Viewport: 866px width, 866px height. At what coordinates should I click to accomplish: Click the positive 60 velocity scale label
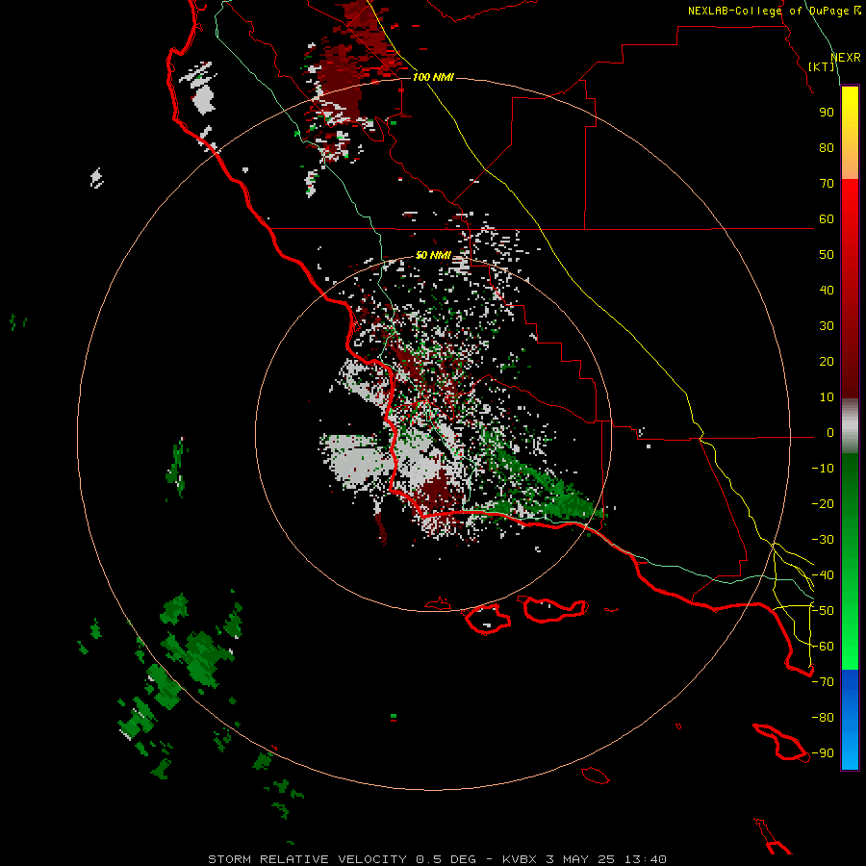click(x=827, y=218)
